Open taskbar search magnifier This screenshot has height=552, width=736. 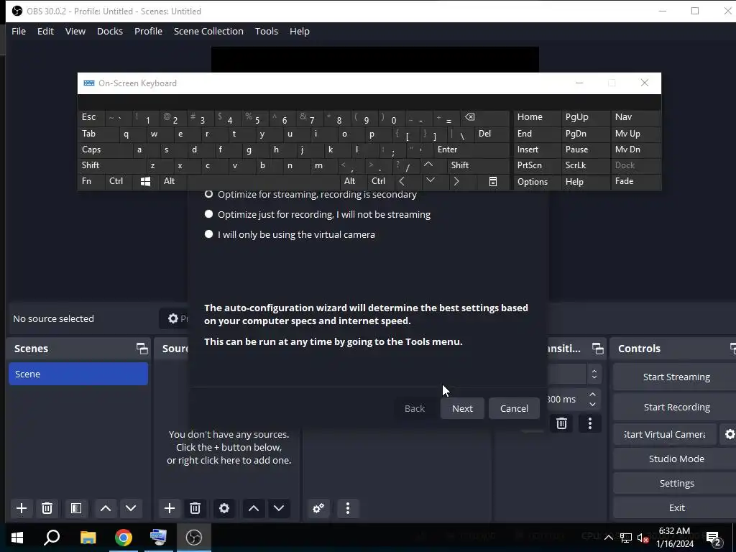[52, 538]
